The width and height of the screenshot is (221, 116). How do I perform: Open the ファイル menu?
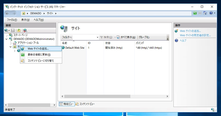coord(12,20)
